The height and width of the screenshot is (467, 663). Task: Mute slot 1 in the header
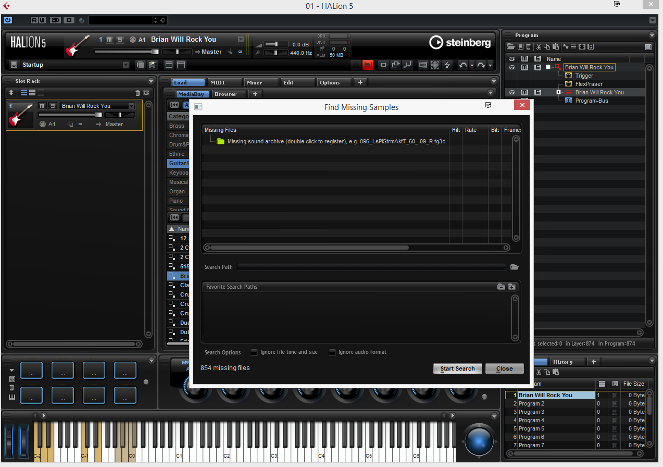pos(110,40)
